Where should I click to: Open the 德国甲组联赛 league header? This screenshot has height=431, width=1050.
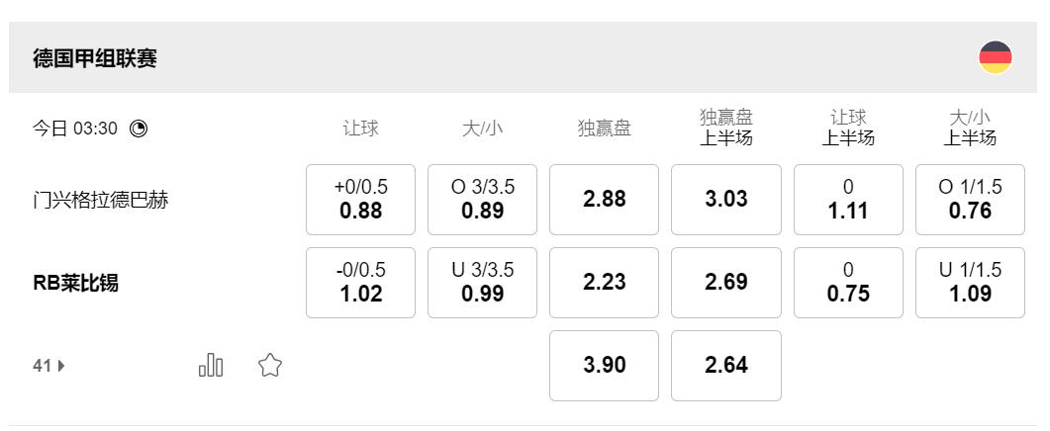[x=95, y=58]
